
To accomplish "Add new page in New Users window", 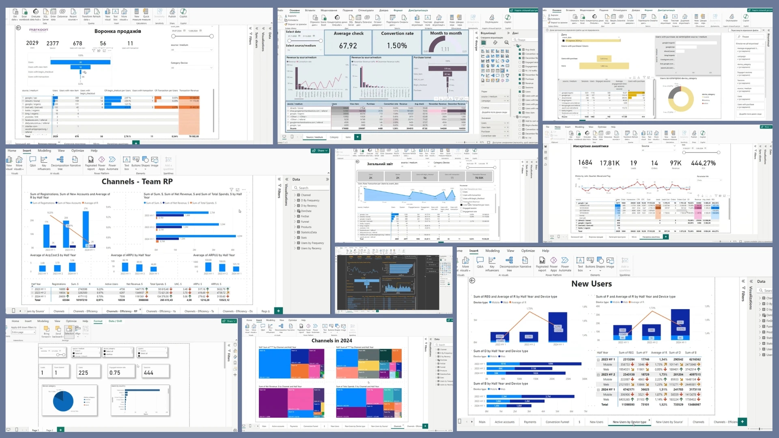I will 742,422.
